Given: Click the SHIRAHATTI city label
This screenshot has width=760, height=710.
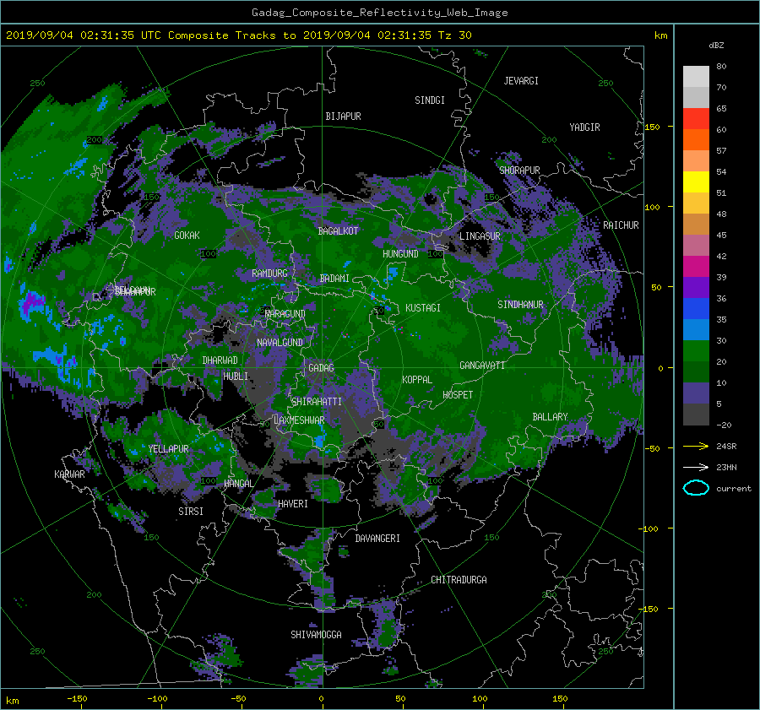Looking at the screenshot, I should tap(317, 402).
